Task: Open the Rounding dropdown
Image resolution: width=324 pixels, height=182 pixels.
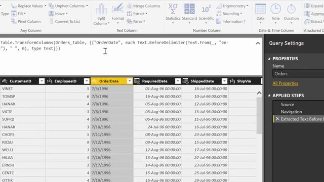Action: coord(229,14)
